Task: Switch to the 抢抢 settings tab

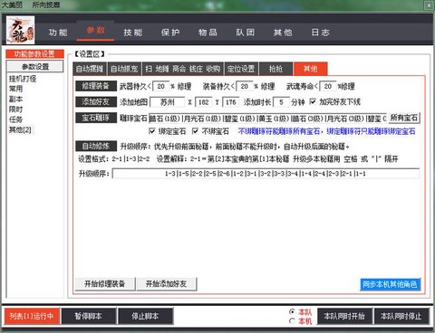Action: click(275, 69)
